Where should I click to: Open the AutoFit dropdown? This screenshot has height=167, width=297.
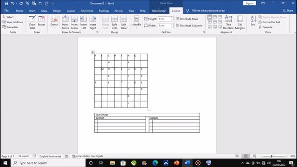click(136, 22)
